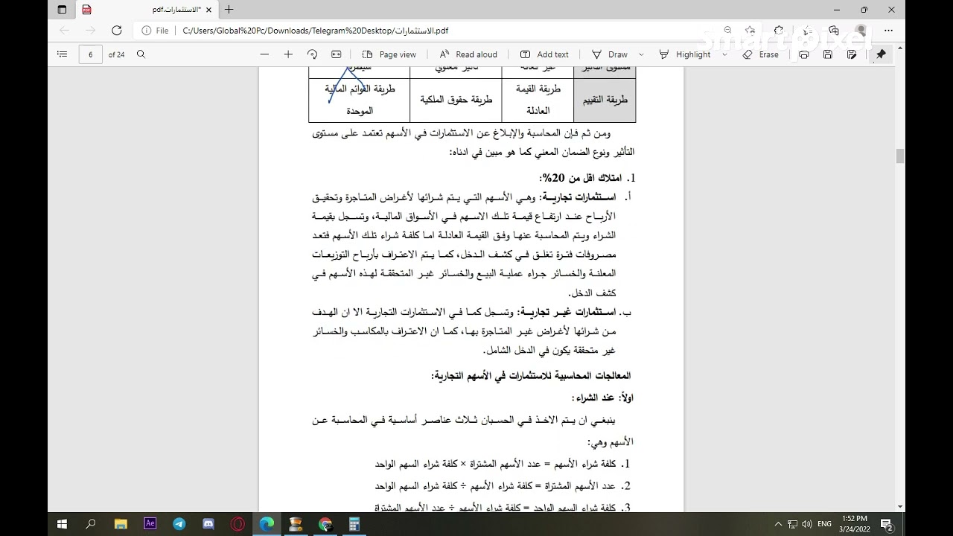Image resolution: width=953 pixels, height=536 pixels.
Task: Activate the Highlight tool
Action: pos(685,54)
